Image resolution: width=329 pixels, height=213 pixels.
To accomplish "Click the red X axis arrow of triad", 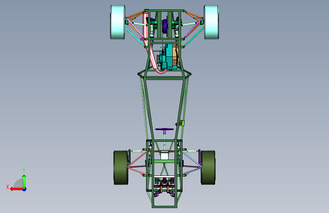I will click(17, 189).
